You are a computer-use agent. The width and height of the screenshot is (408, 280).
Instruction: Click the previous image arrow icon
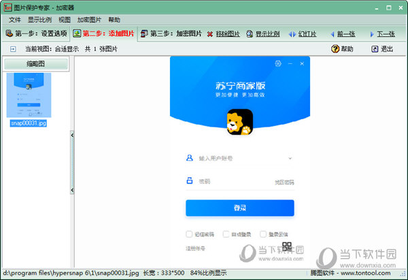point(333,34)
